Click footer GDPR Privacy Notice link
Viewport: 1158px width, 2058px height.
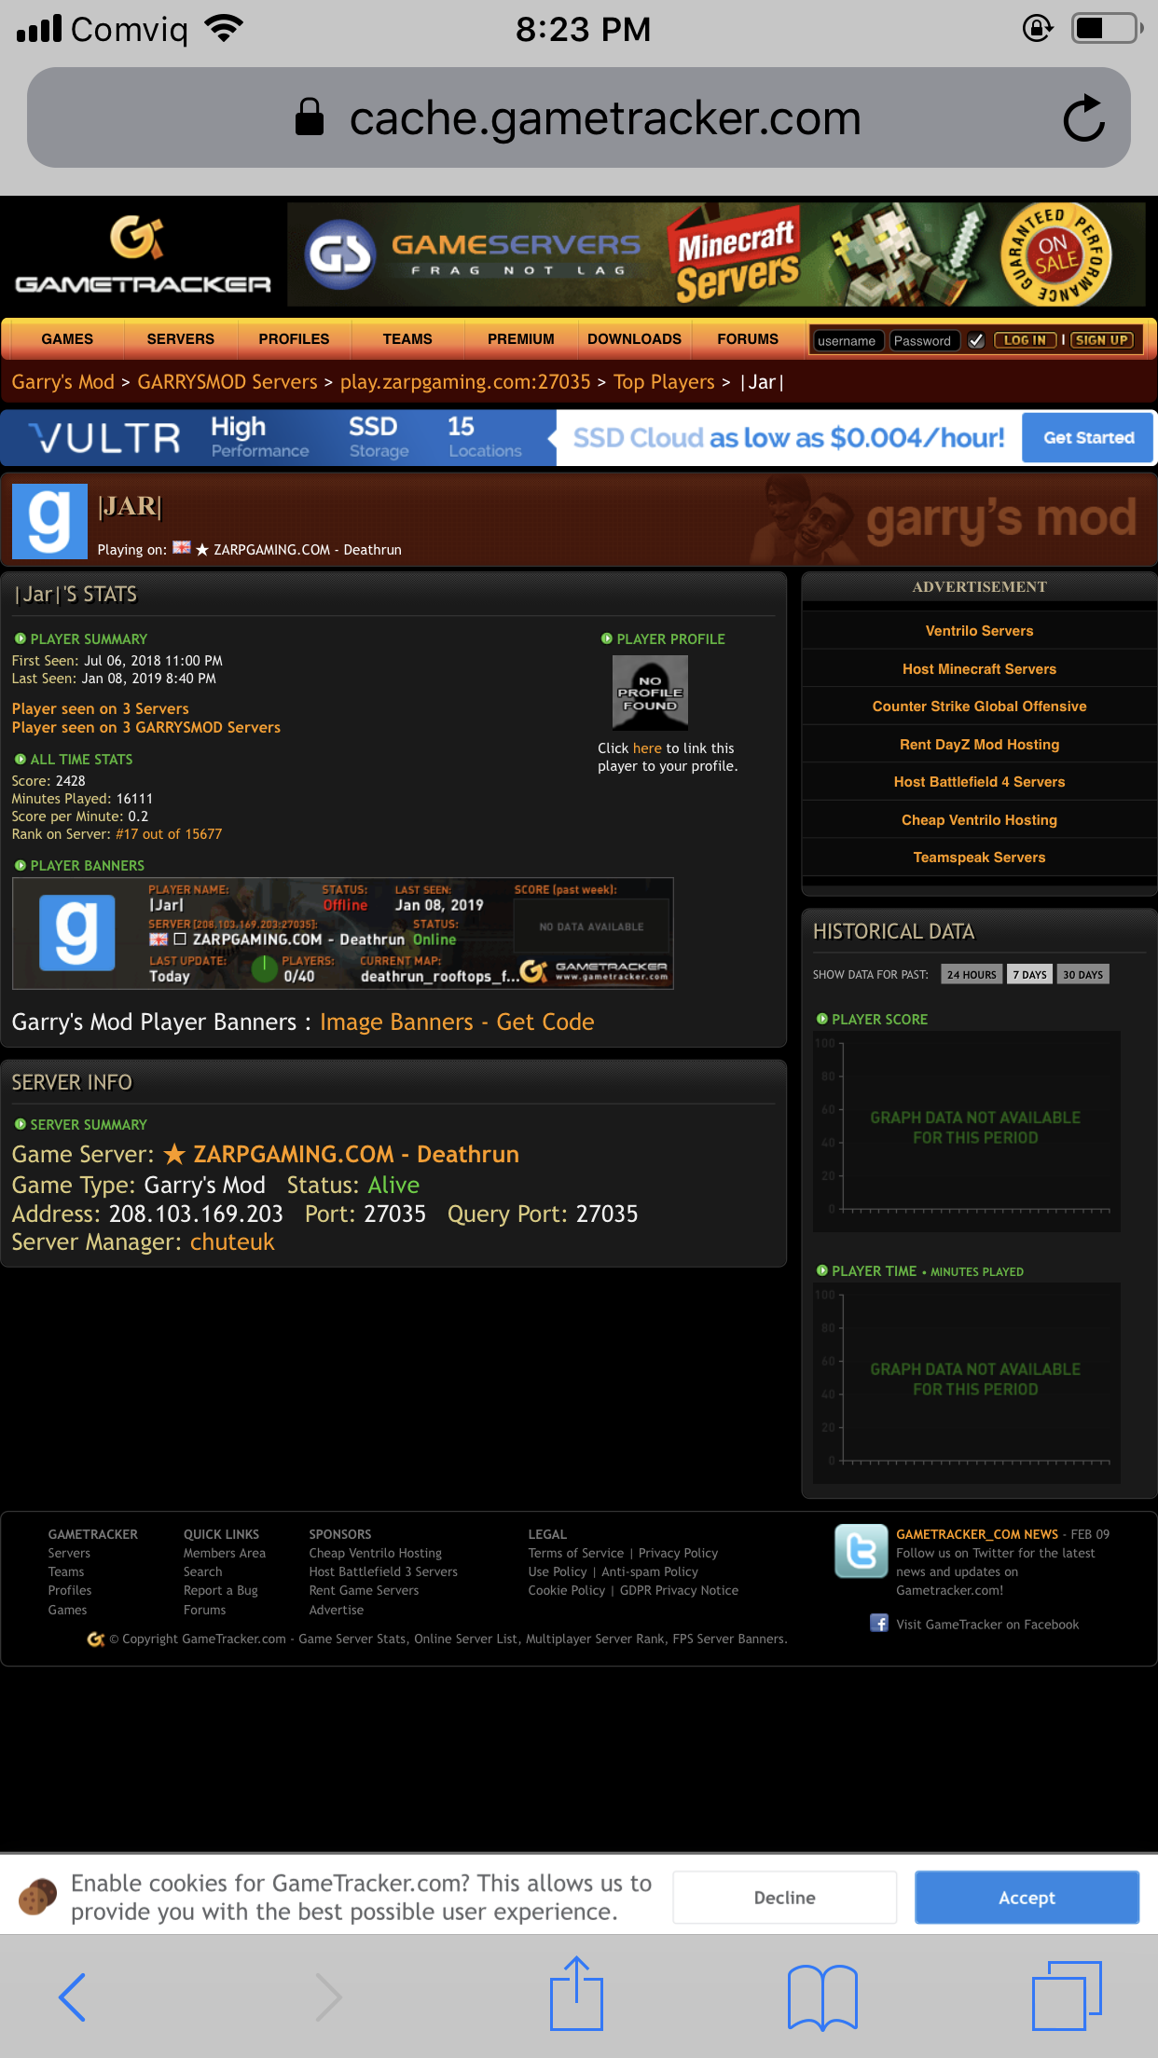[x=679, y=1590]
